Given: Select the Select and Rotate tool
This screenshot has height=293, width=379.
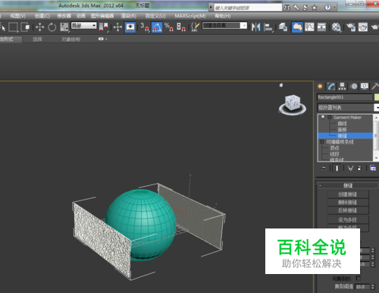Looking at the screenshot, I should pos(52,27).
